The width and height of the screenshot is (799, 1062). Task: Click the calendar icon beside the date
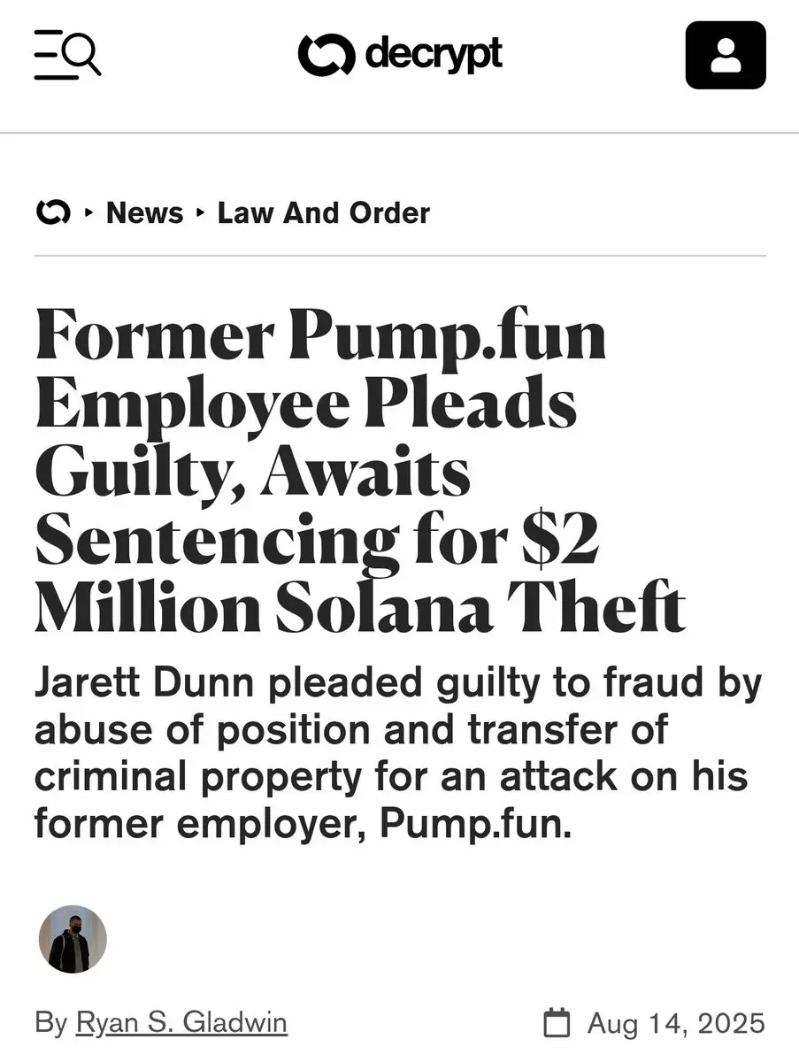[556, 1023]
